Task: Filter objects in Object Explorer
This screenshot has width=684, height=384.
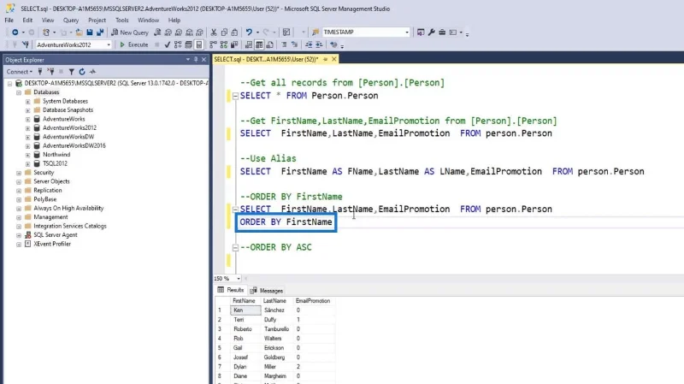Action: pyautogui.click(x=71, y=72)
